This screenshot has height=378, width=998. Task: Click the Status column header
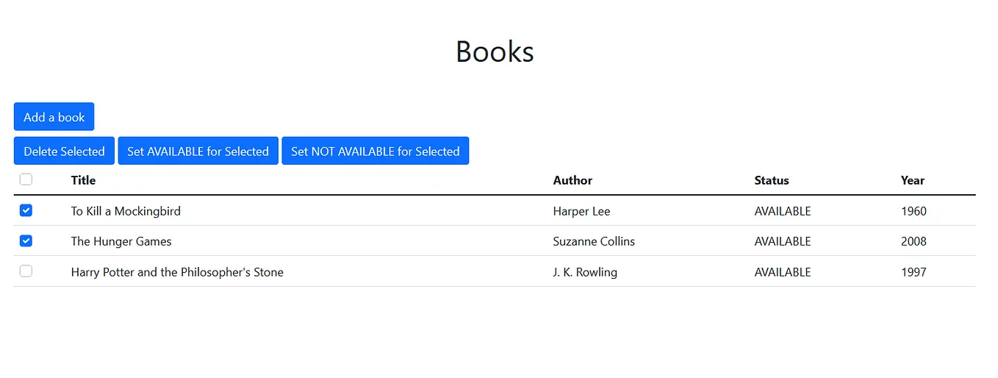(x=772, y=180)
